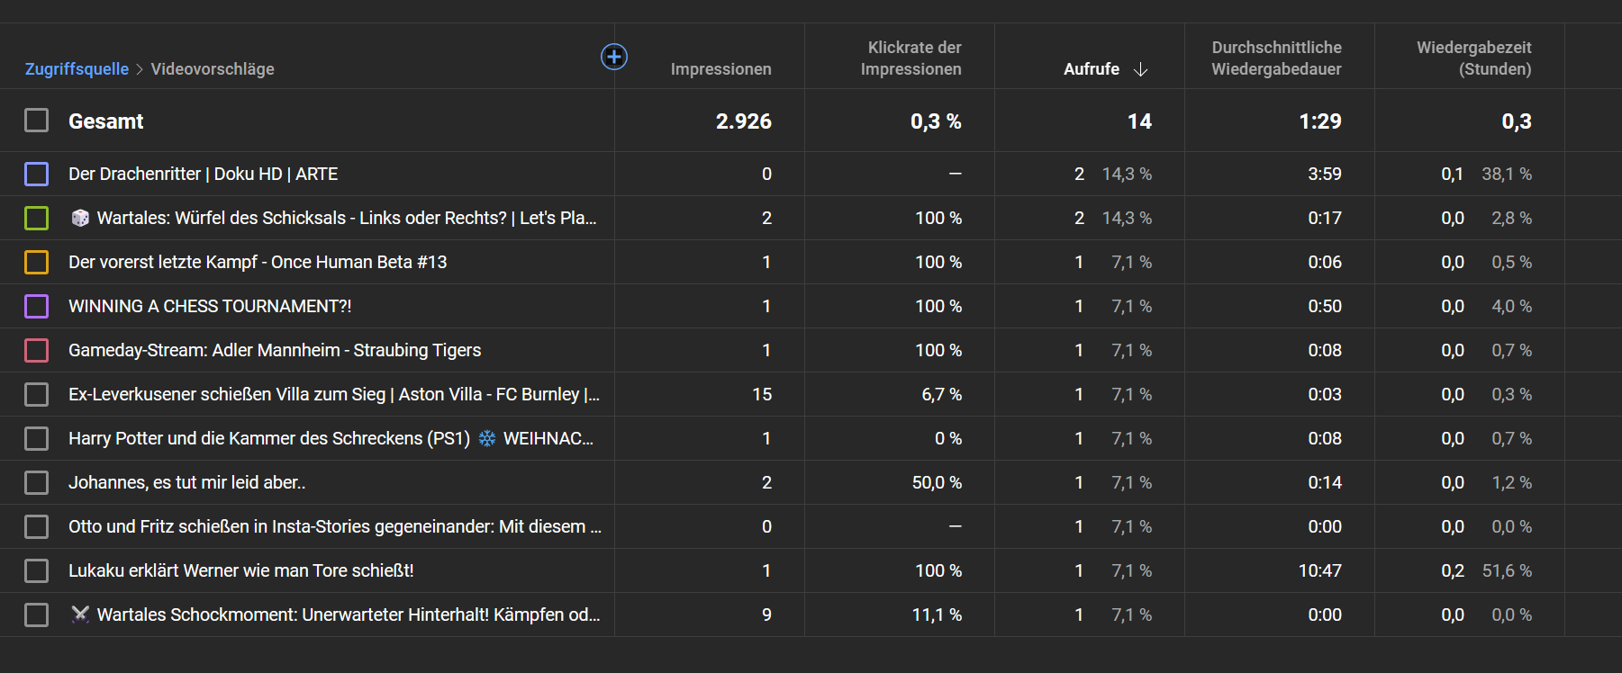Uncheck the Der Drachenritter row checkbox
Image resolution: width=1622 pixels, height=673 pixels.
(37, 174)
